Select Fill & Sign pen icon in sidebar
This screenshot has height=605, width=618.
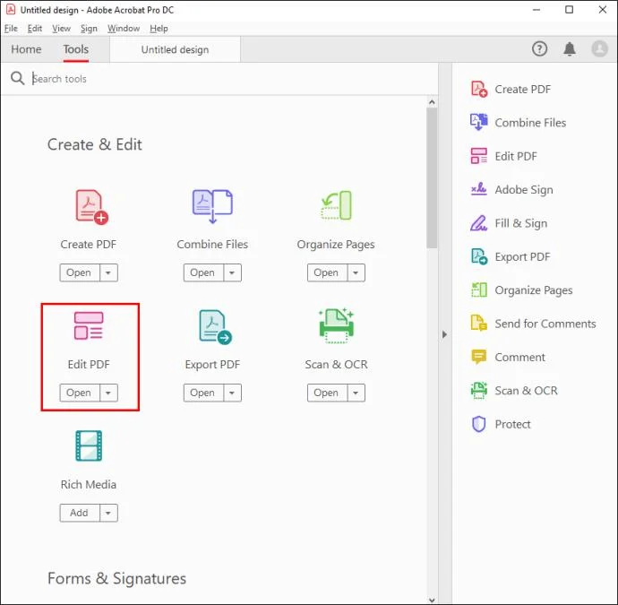479,223
